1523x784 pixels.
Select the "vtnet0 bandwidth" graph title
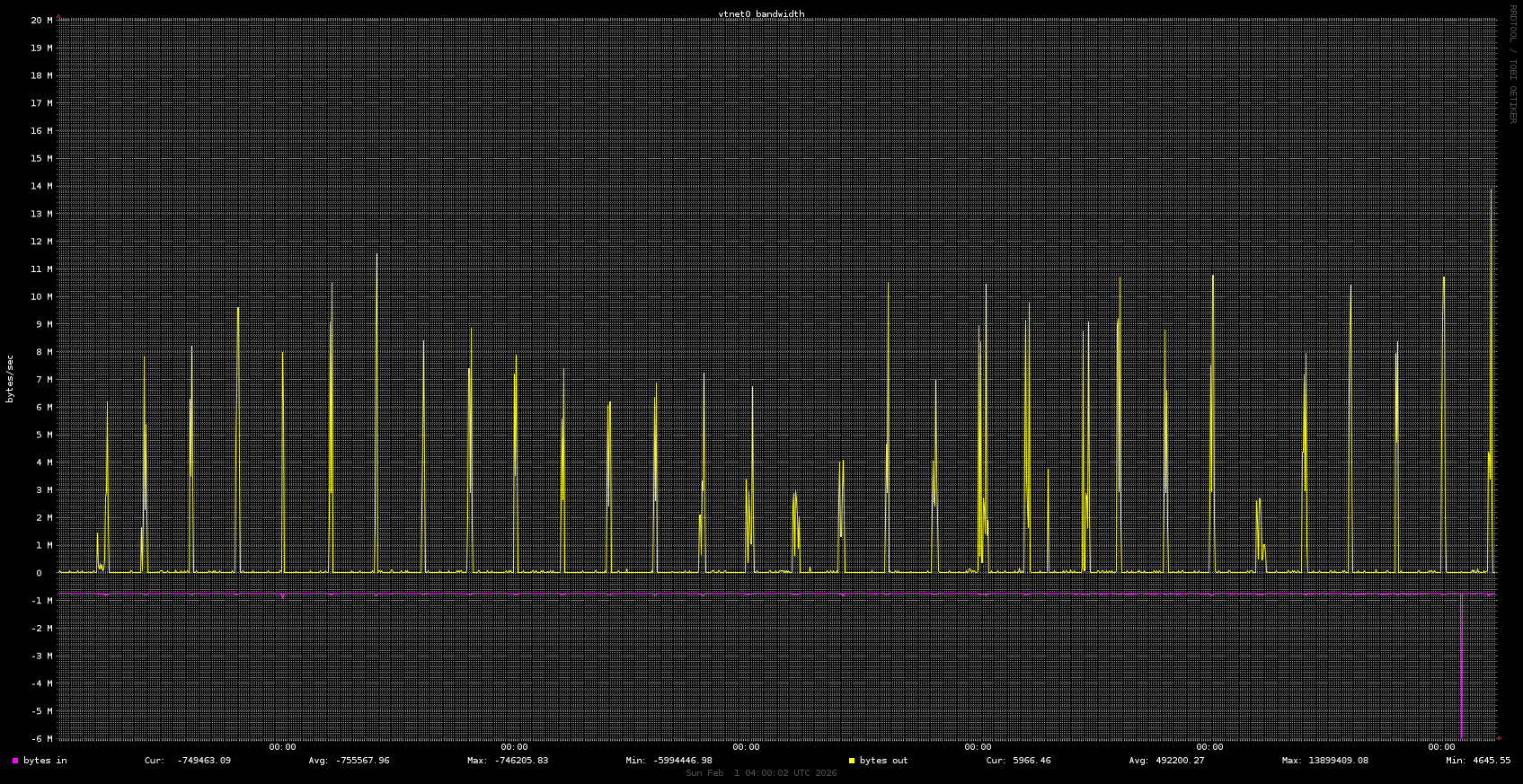tap(761, 14)
